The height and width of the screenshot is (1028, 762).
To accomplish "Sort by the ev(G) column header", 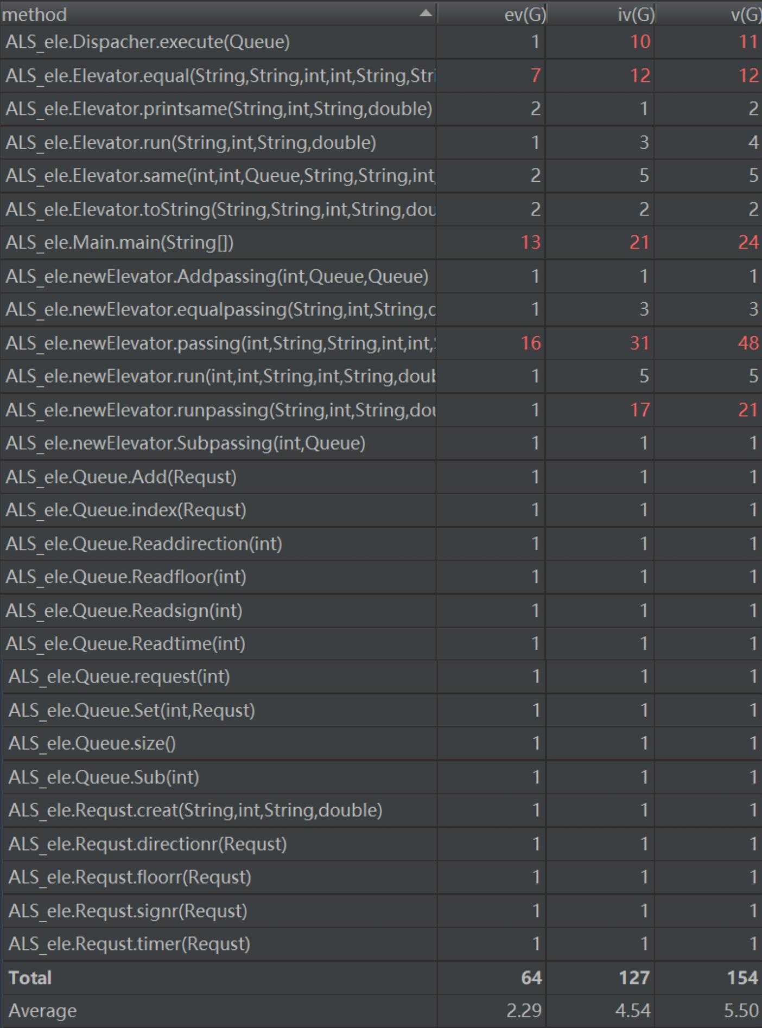I will 491,14.
